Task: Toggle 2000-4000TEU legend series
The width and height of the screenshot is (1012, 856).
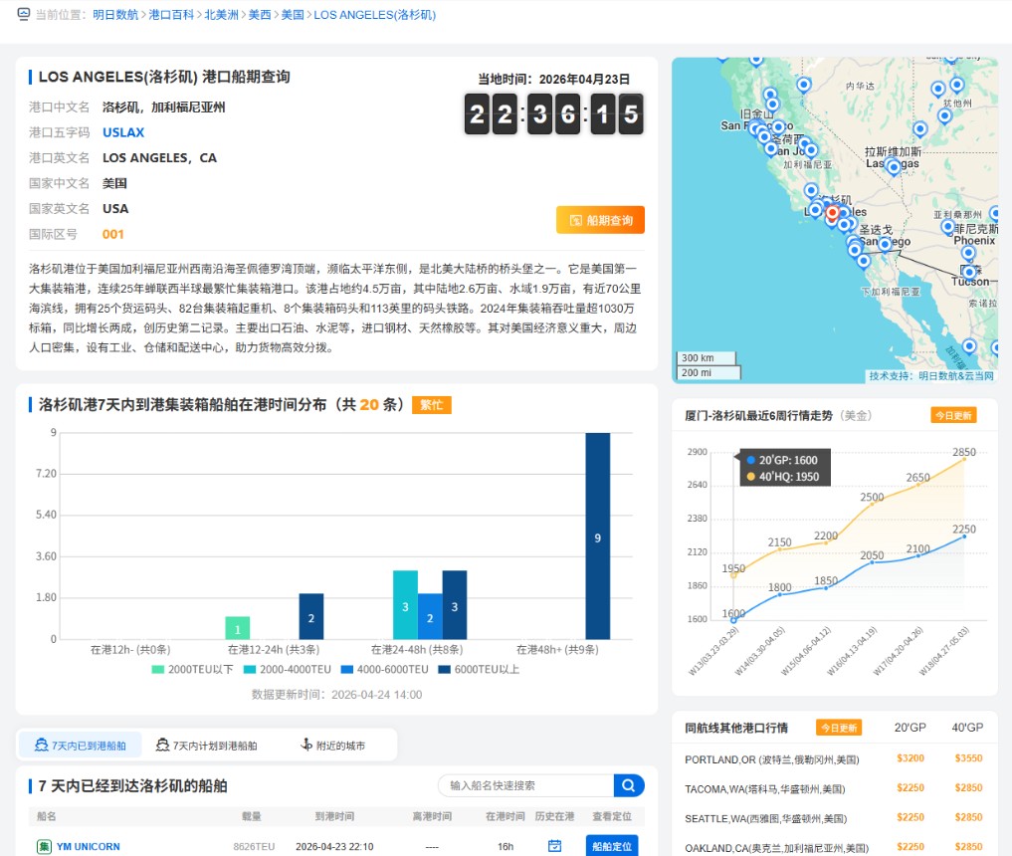Action: 289,669
